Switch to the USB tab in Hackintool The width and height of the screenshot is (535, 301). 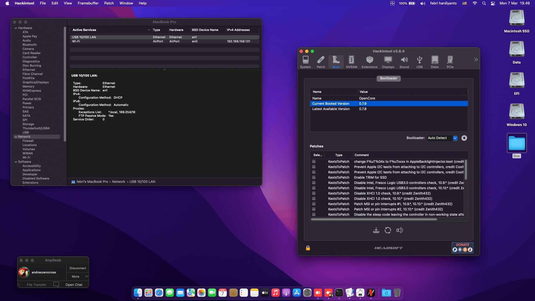(419, 62)
